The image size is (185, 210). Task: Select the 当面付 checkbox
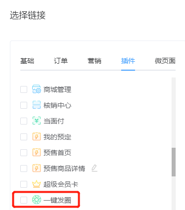point(24,121)
